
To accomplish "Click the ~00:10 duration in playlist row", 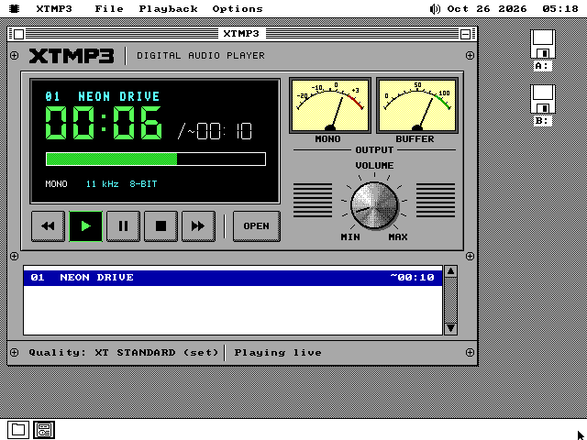I will 412,278.
